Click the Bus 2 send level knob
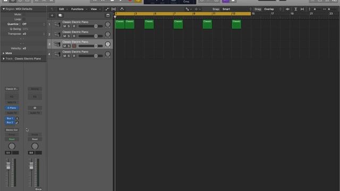The height and width of the screenshot is (191, 340). [x=17, y=123]
